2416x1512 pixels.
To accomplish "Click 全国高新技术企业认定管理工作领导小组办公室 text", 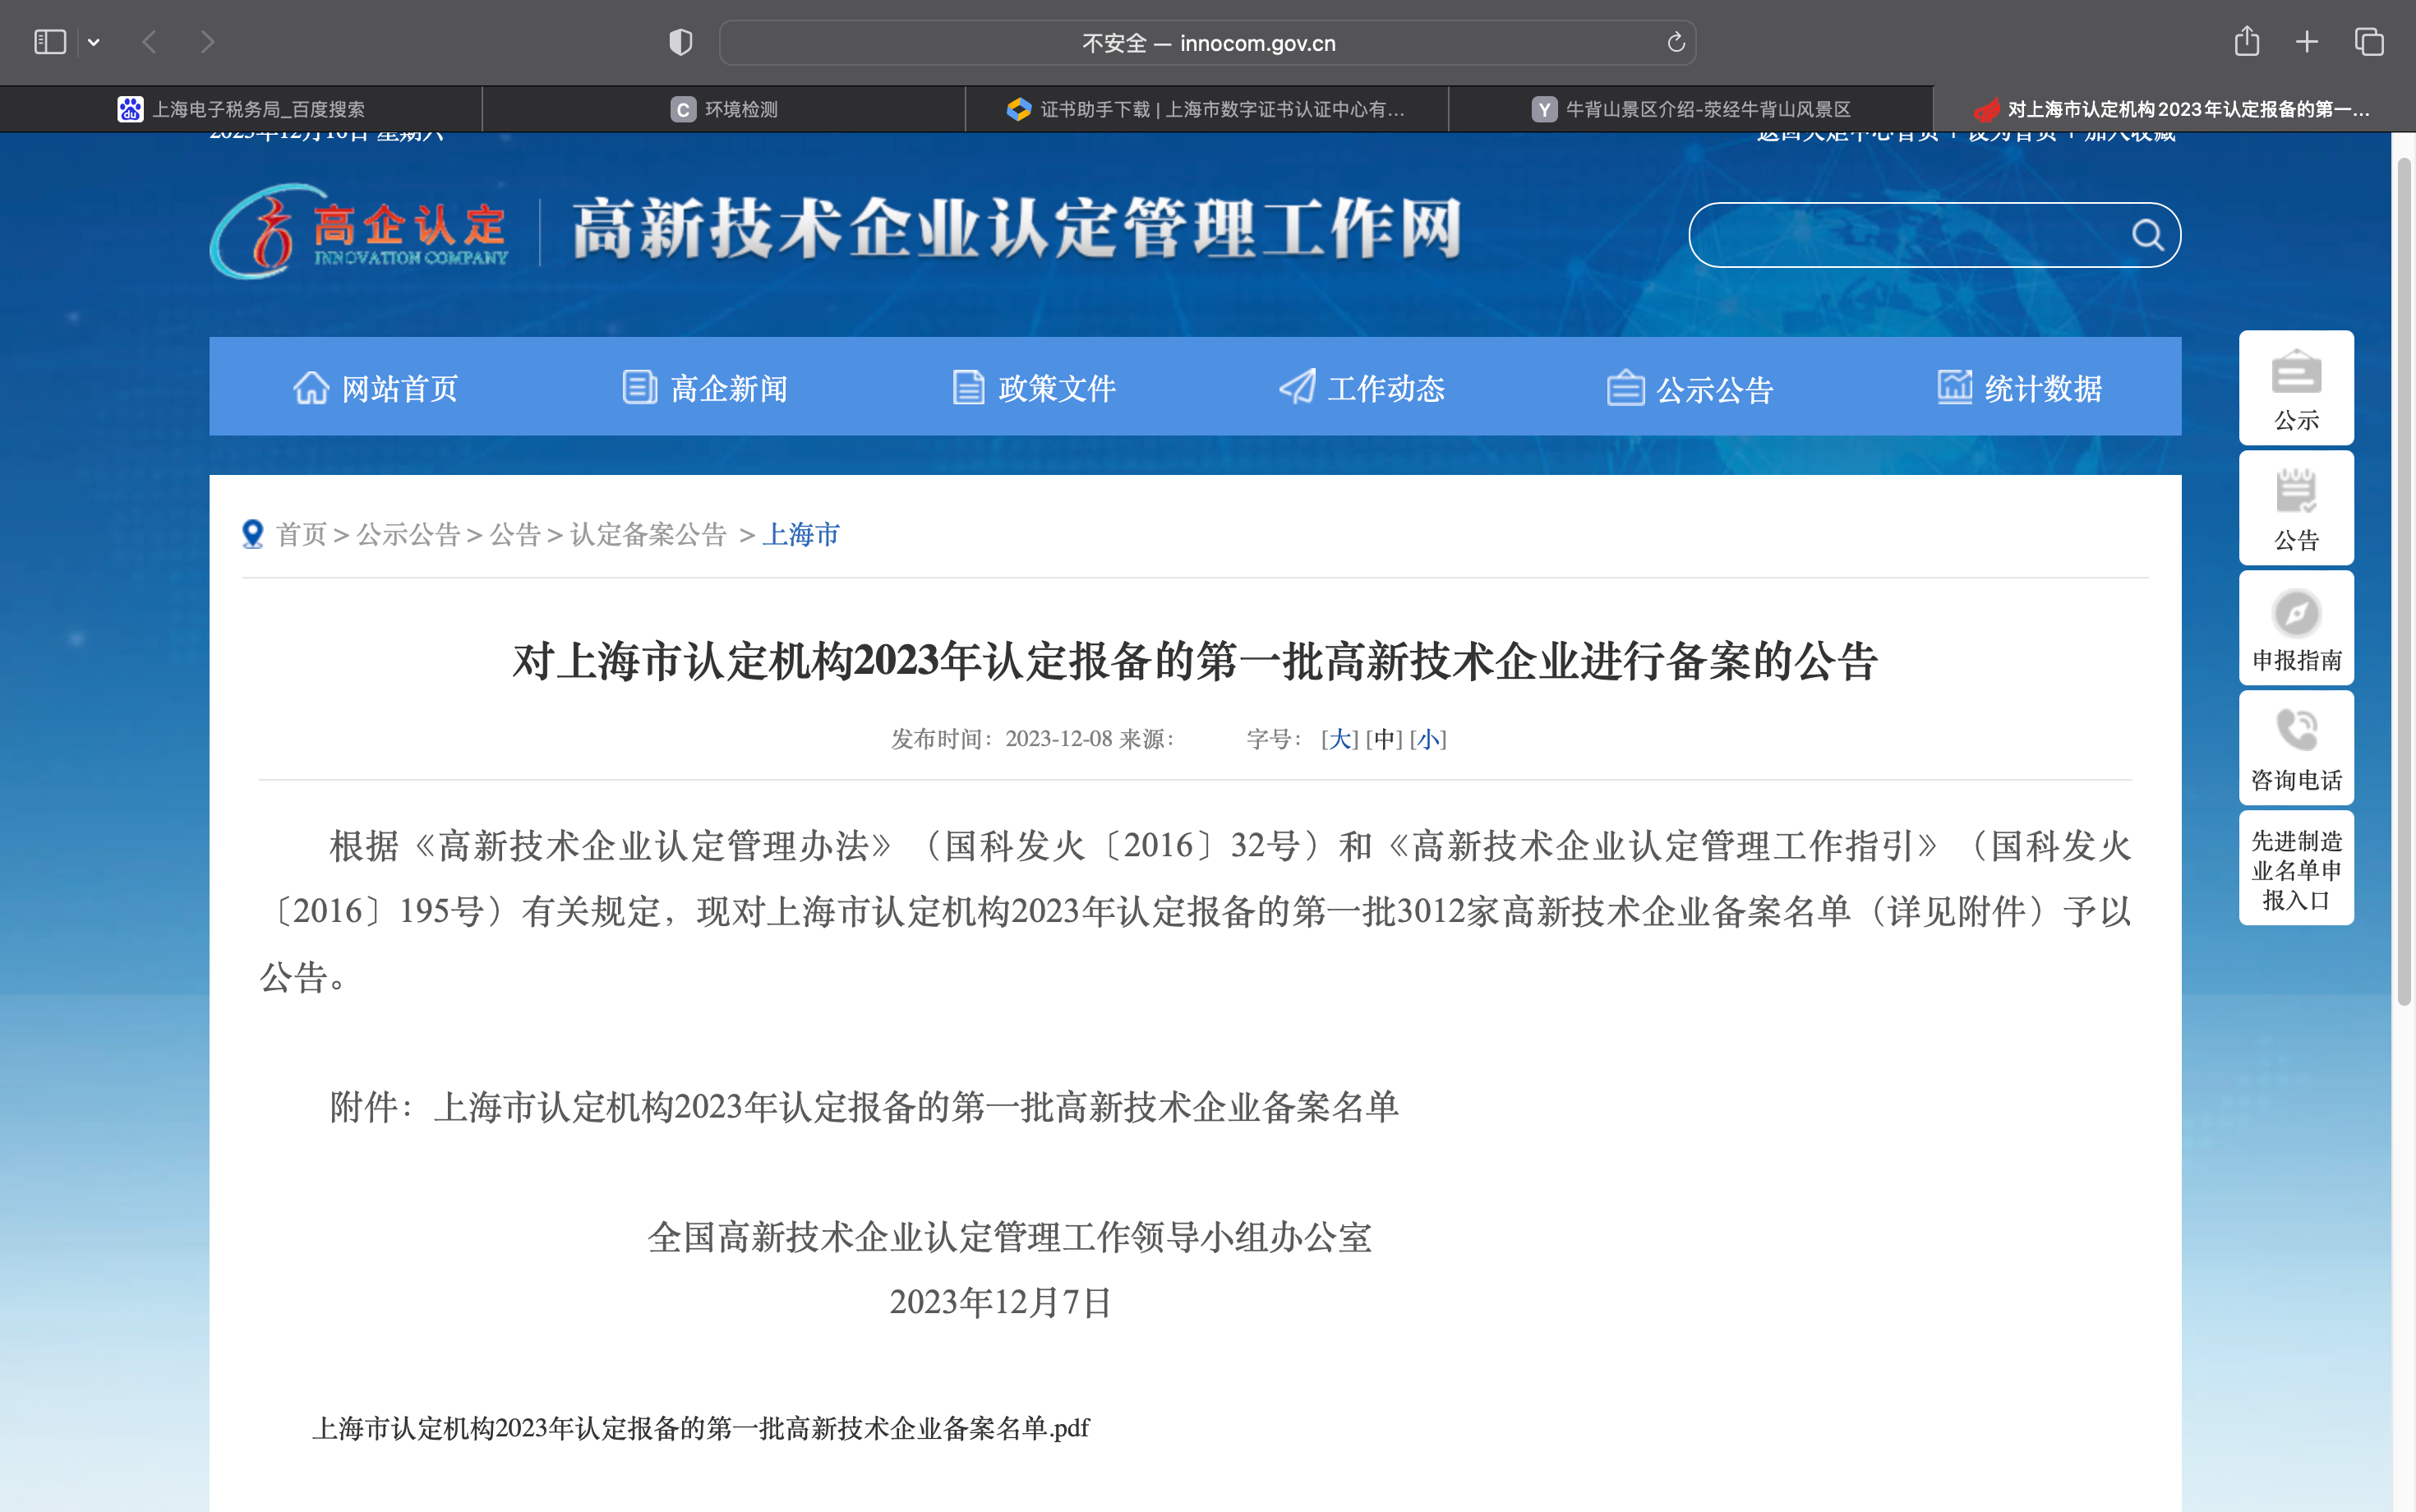I will pyautogui.click(x=1009, y=1237).
